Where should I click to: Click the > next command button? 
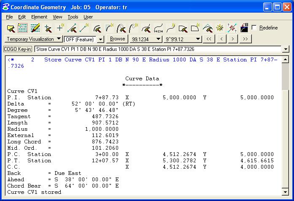tap(232, 39)
